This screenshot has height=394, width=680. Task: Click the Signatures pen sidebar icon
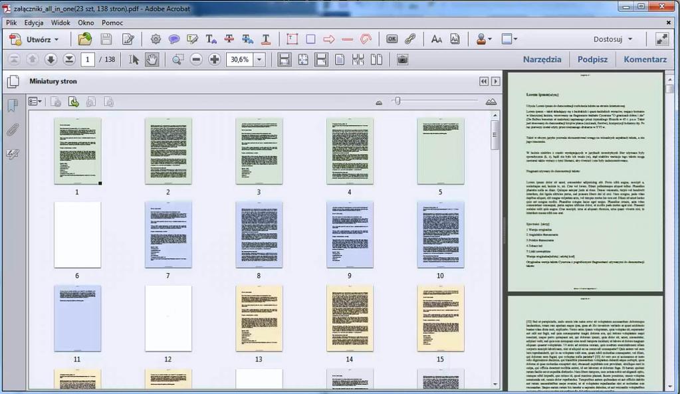(13, 154)
